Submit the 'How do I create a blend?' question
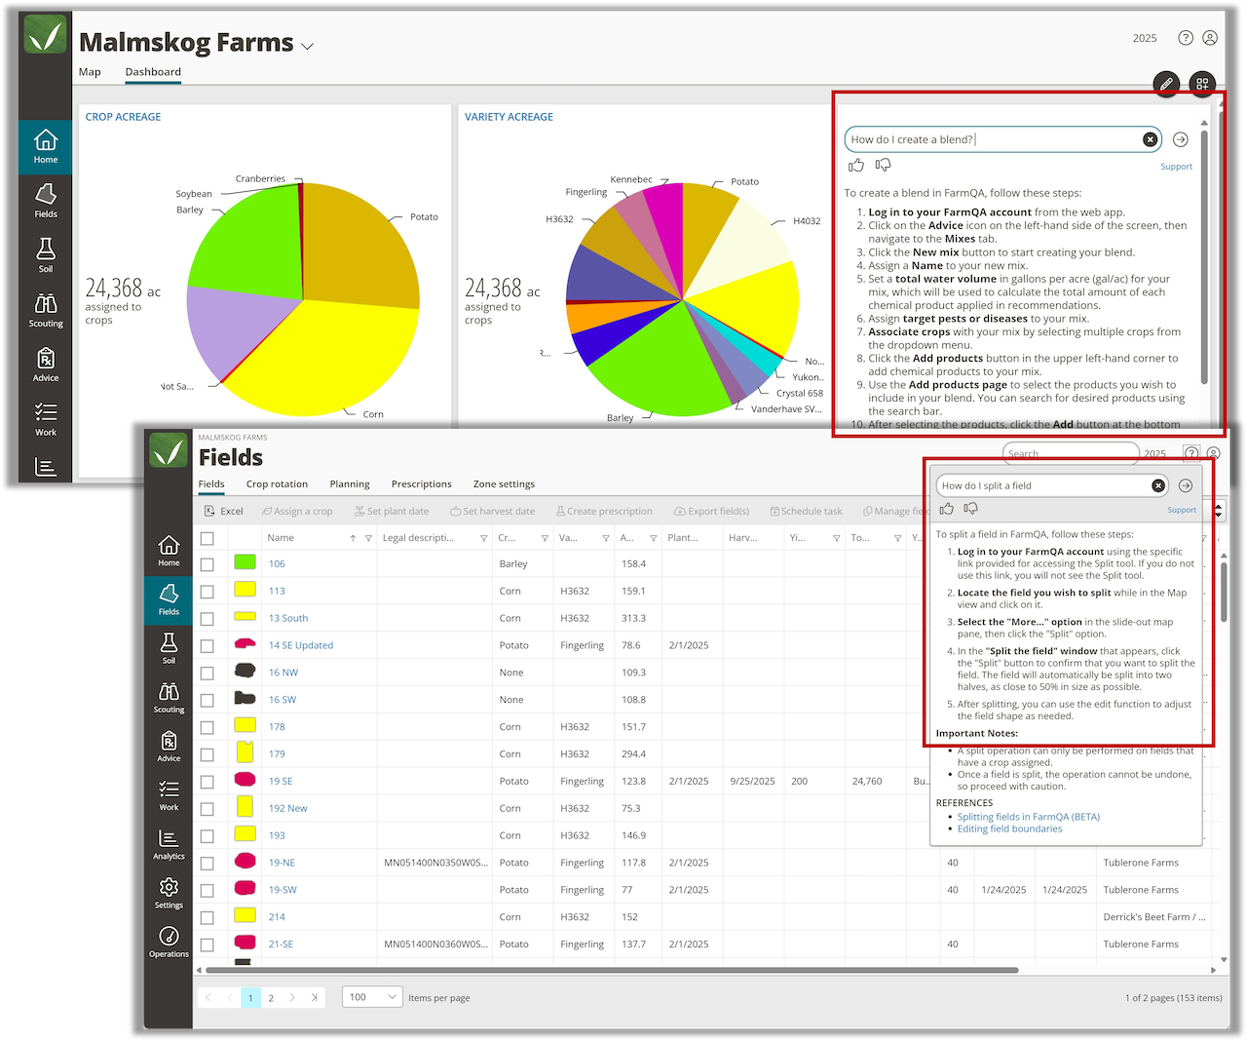Image resolution: width=1247 pixels, height=1041 pixels. (1181, 139)
